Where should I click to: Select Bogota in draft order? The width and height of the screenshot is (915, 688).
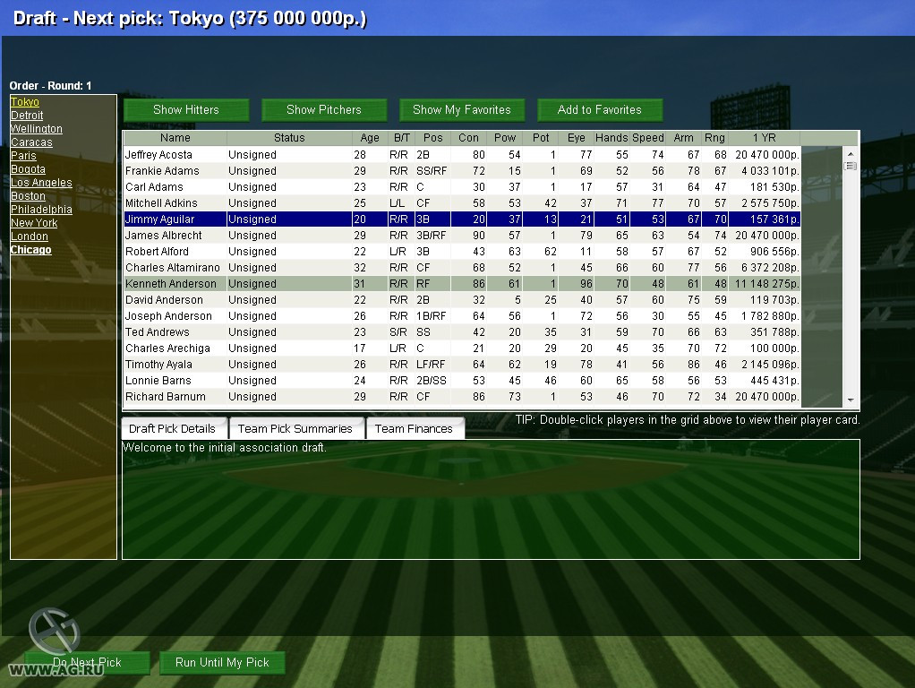click(x=28, y=169)
